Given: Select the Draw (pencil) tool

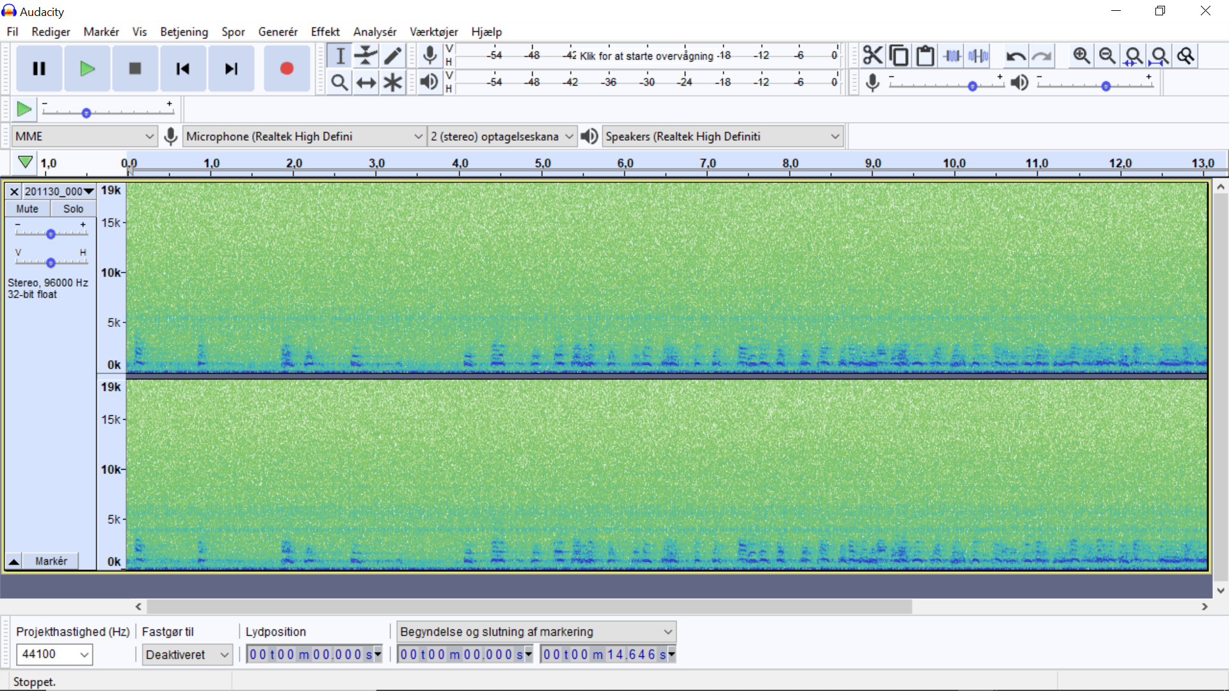Looking at the screenshot, I should [392, 56].
